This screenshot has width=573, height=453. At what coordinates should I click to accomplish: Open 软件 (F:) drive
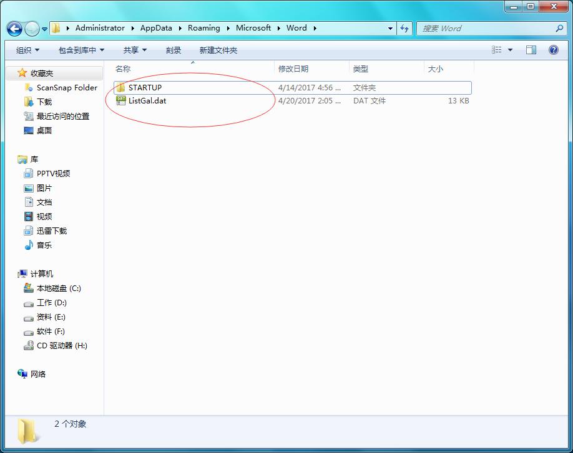[51, 331]
